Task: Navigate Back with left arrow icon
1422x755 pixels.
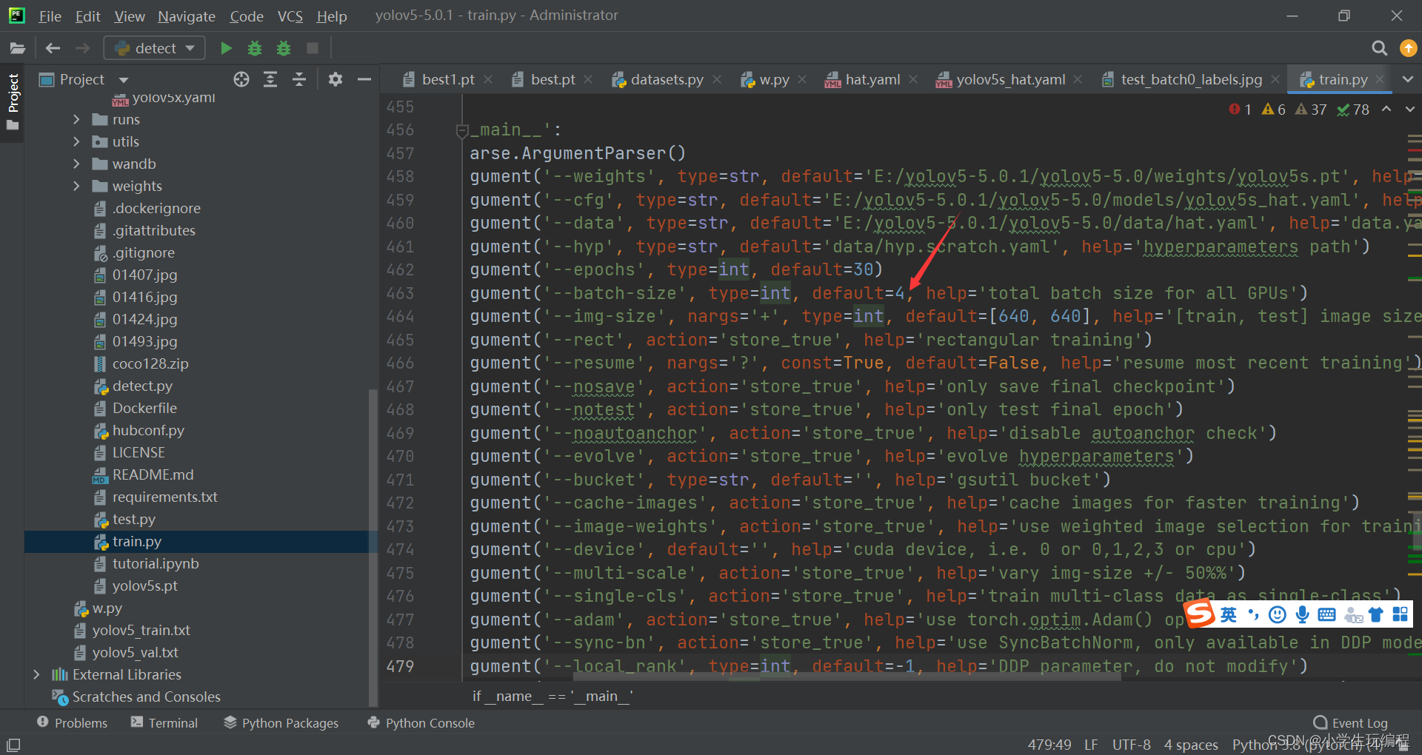Action: 53,48
